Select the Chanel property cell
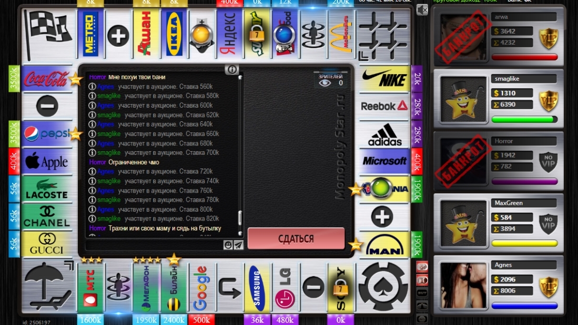The height and width of the screenshot is (325, 578). tap(47, 216)
